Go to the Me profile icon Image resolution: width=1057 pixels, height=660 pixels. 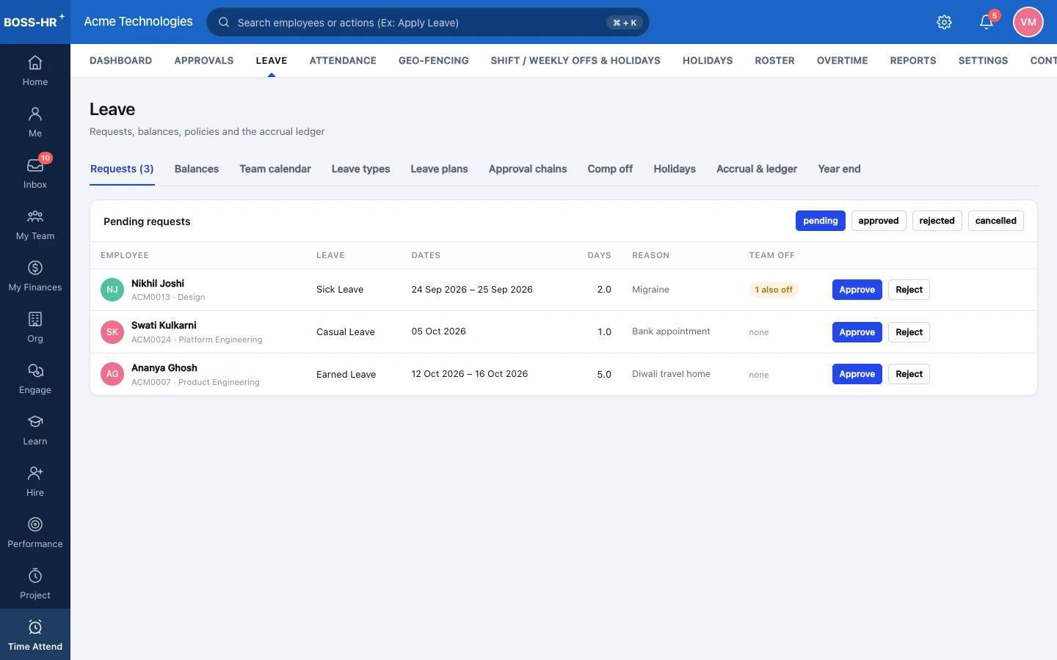tap(35, 122)
